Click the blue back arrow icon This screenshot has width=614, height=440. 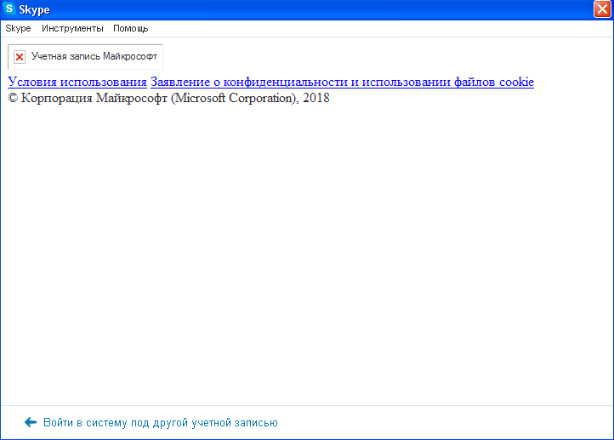pos(31,422)
